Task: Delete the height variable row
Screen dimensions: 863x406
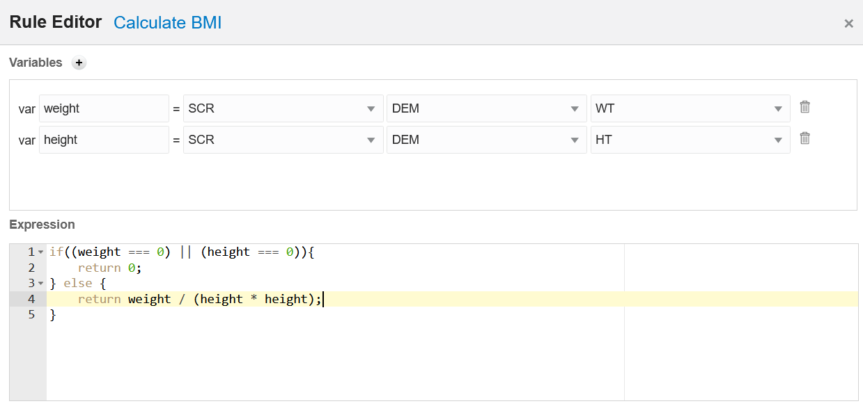Action: [804, 138]
